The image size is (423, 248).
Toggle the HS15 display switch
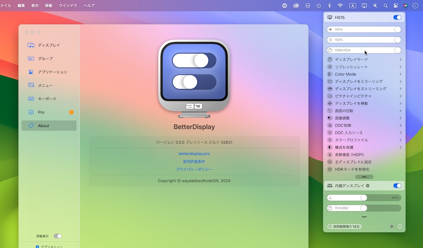(397, 17)
